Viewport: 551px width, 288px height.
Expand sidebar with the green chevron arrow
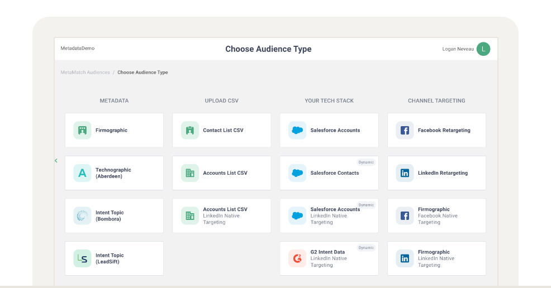[56, 161]
